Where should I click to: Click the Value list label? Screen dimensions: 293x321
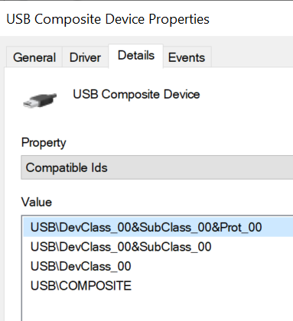[x=37, y=202]
